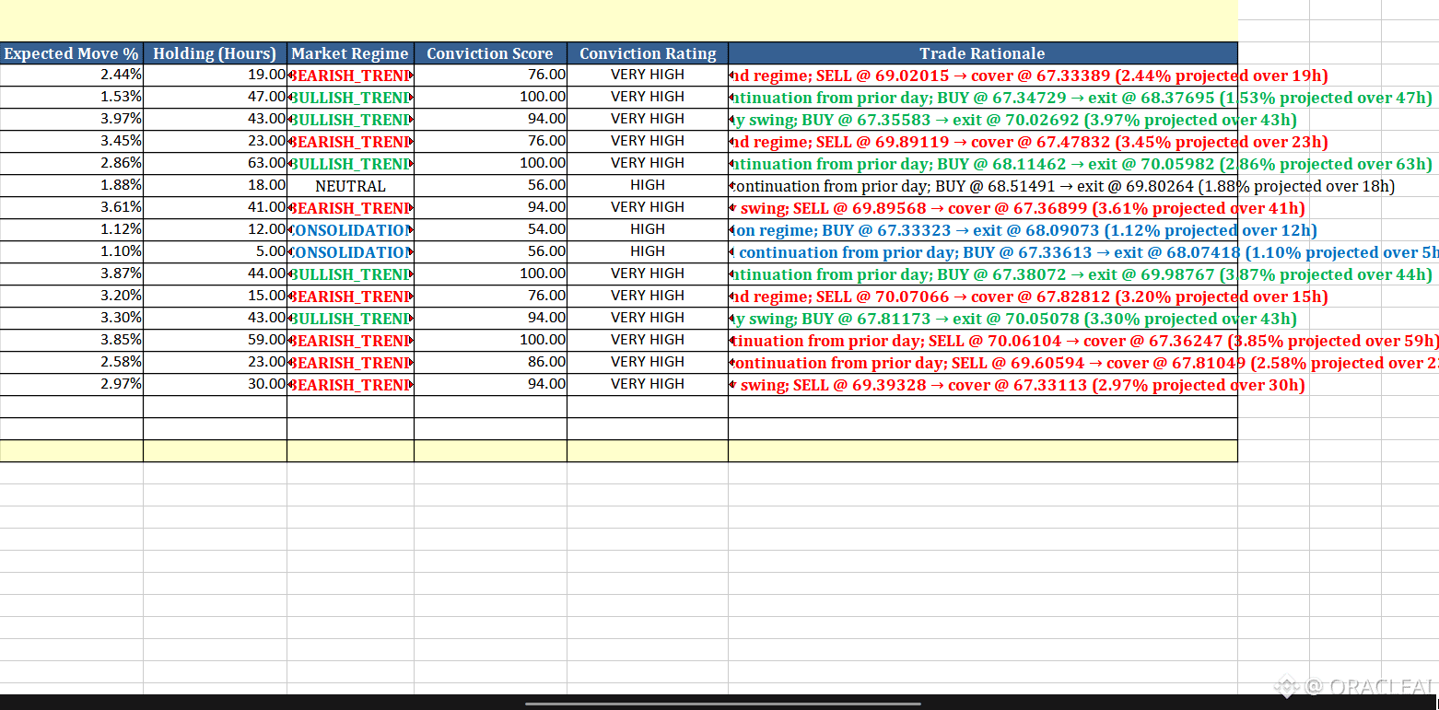
Task: Click the 19.00 holding hours cell
Action: [x=215, y=76]
